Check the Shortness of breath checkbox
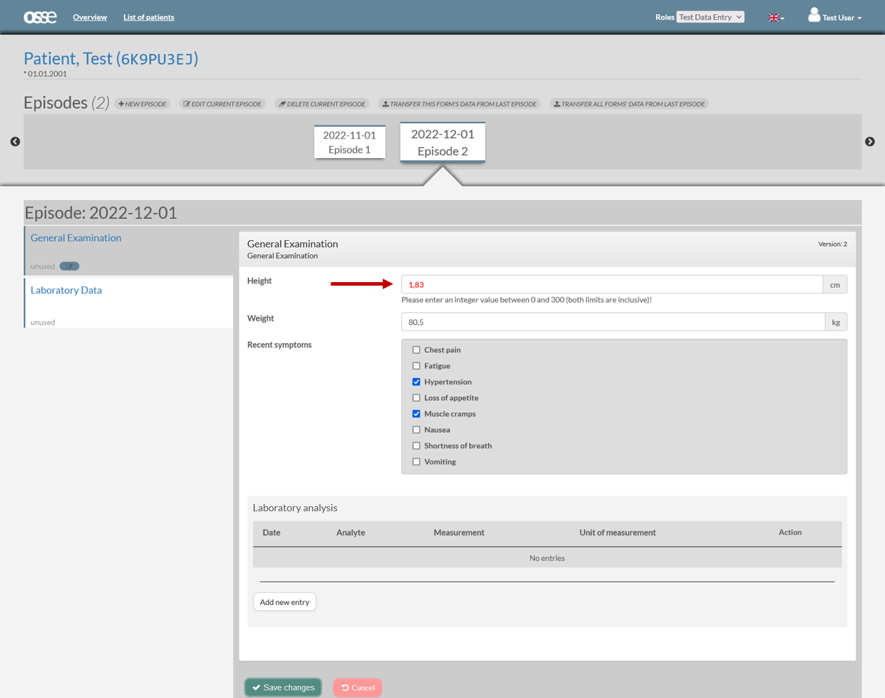Viewport: 885px width, 698px height. point(416,446)
